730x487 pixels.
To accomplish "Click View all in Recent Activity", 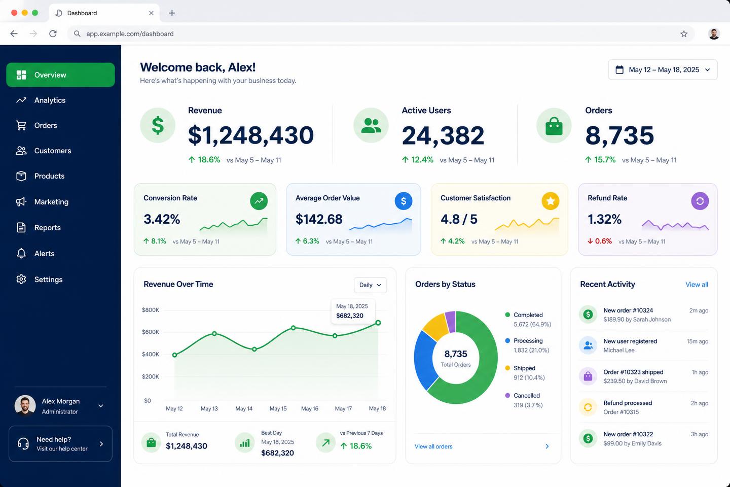I will 697,285.
